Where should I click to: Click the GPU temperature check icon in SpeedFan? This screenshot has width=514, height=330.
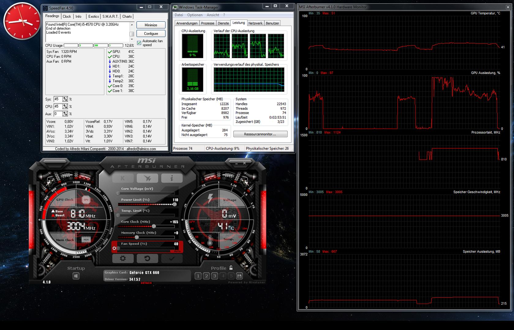click(110, 52)
